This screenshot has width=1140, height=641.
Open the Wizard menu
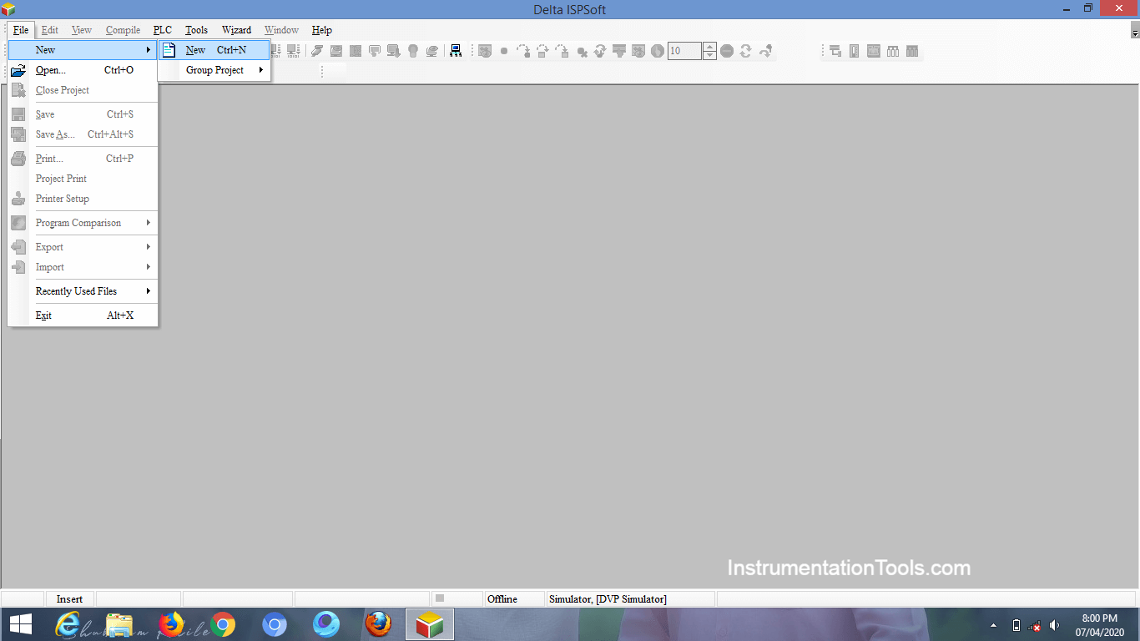click(x=236, y=30)
